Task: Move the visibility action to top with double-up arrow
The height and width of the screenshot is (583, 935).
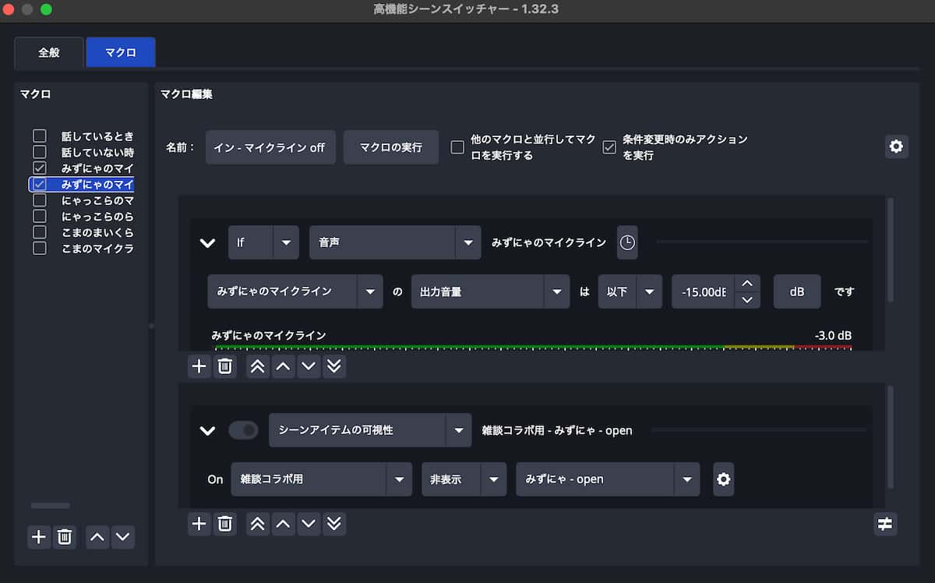Action: pyautogui.click(x=257, y=524)
